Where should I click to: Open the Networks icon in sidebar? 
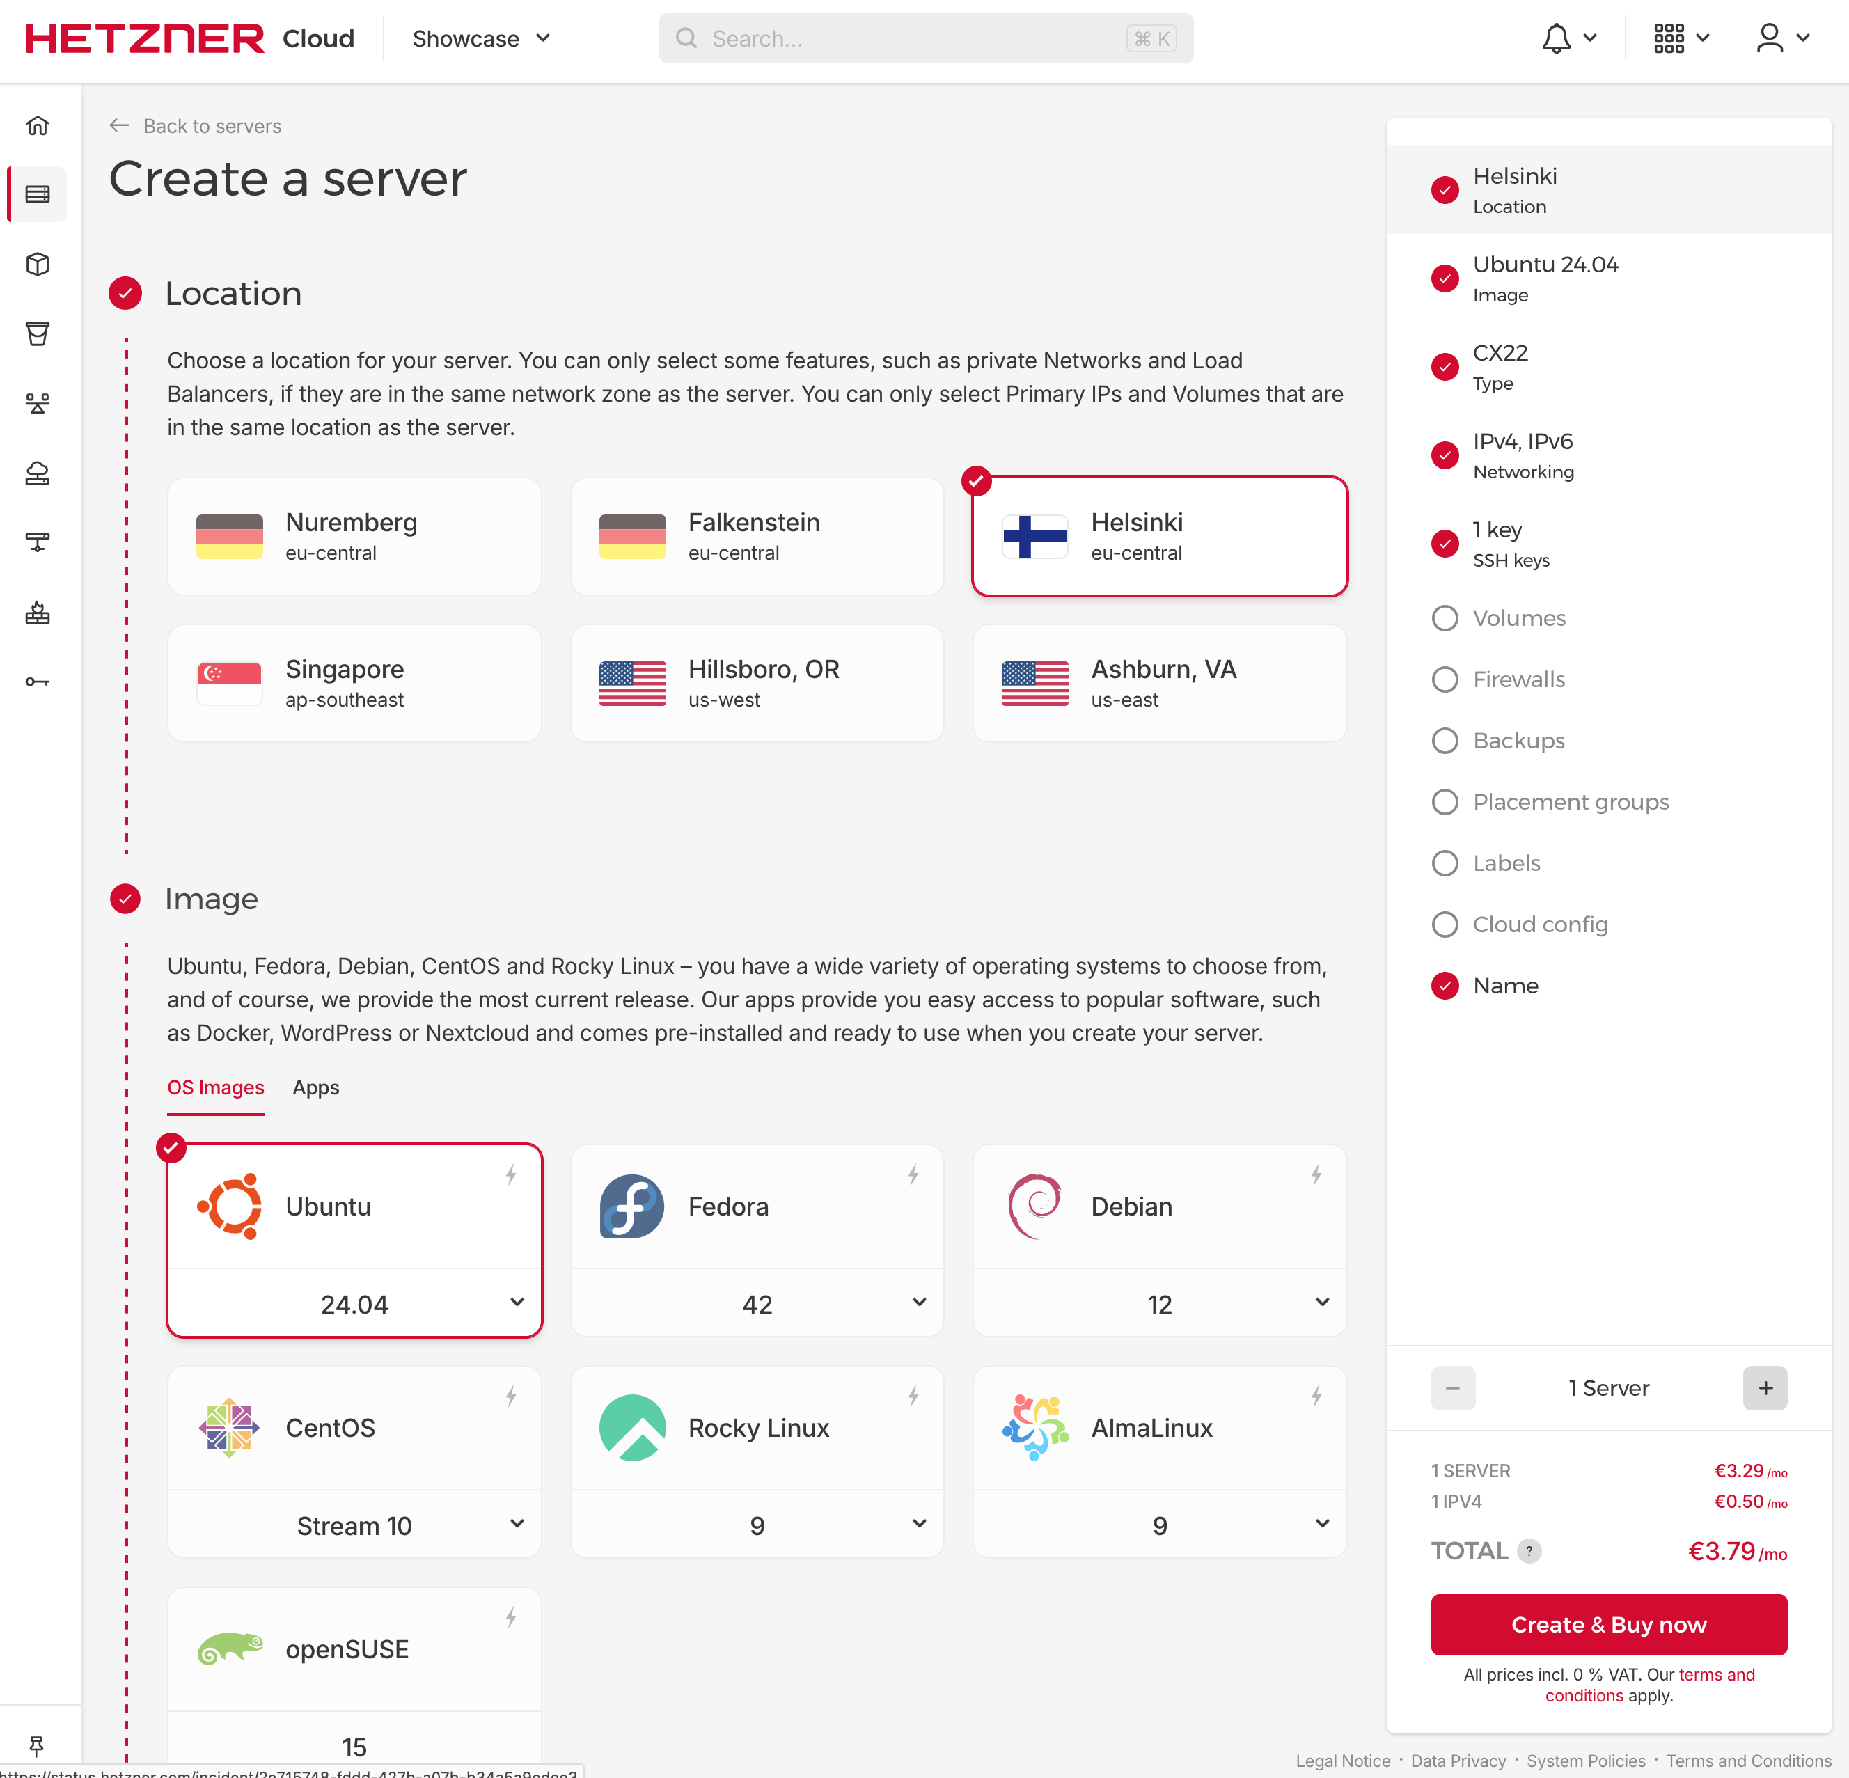38,542
